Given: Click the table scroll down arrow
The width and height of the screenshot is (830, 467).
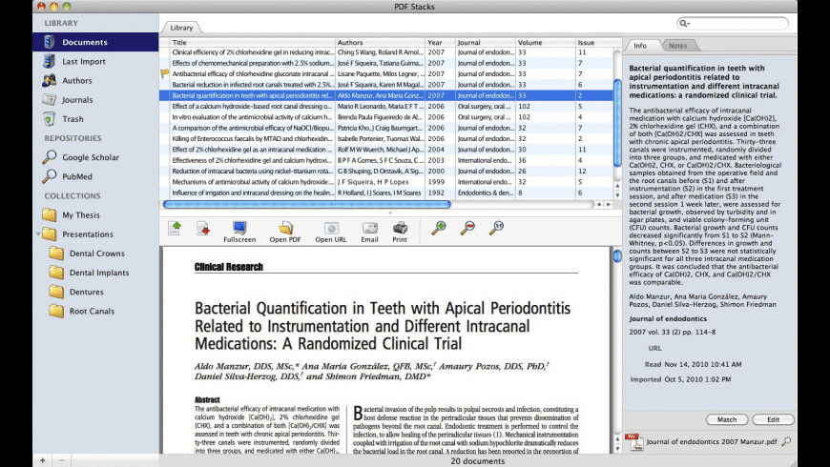Looking at the screenshot, I should tap(617, 195).
